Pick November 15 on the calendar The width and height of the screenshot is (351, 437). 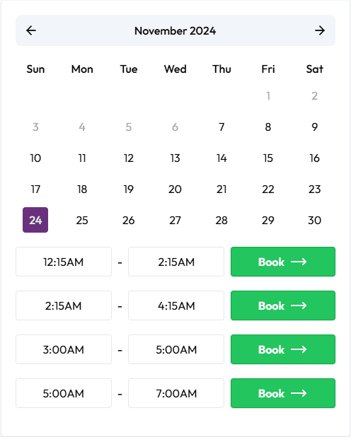click(x=268, y=158)
